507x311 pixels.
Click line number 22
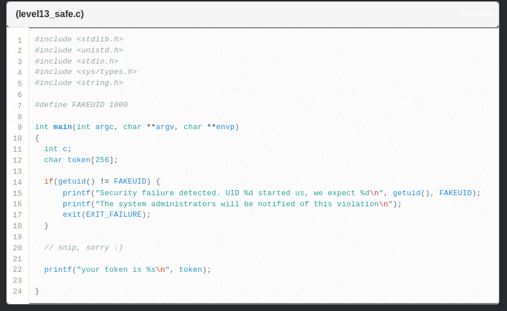coord(17,270)
